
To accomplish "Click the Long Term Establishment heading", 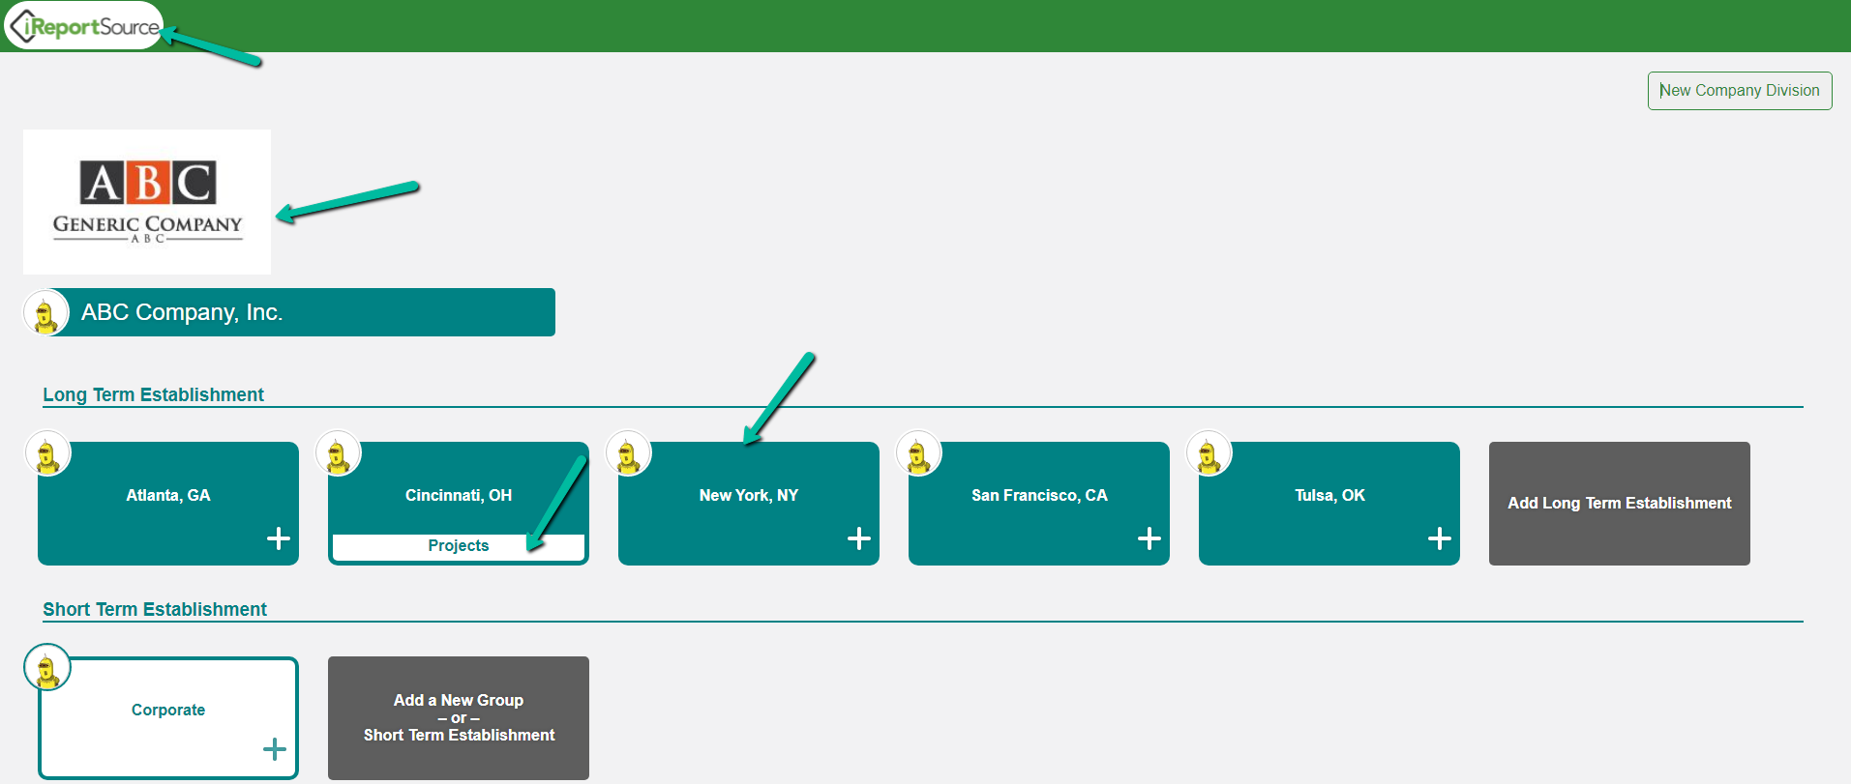I will pos(153,394).
